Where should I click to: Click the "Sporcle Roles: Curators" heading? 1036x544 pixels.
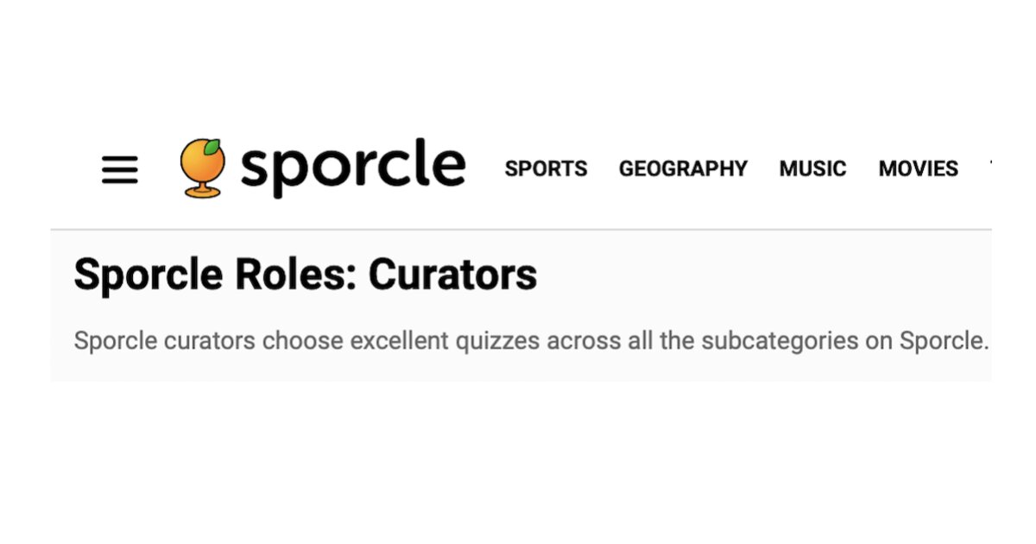(306, 275)
